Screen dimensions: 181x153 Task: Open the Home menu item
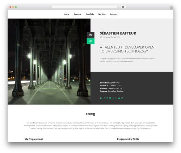click(66, 14)
